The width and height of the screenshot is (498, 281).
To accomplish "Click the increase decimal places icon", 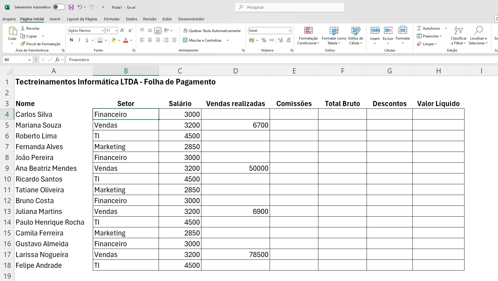I will tap(280, 40).
